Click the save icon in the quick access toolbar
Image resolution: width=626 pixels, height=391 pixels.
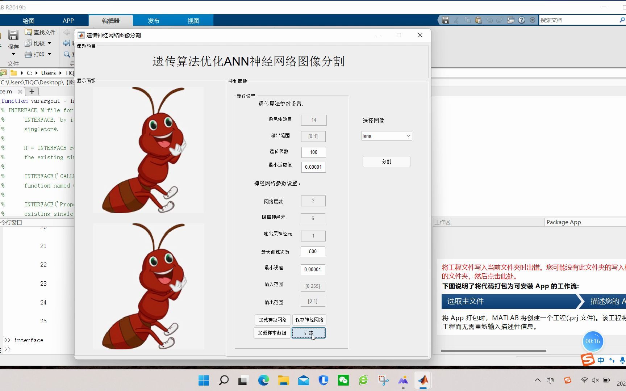[446, 20]
